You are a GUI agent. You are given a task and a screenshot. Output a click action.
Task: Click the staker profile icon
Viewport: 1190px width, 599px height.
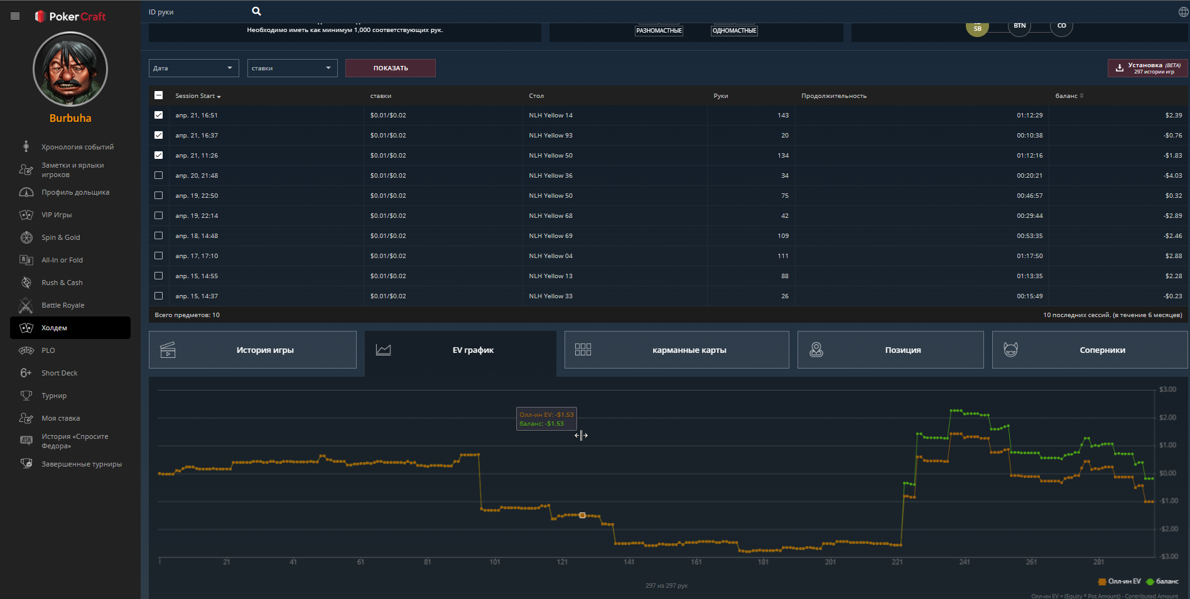pyautogui.click(x=26, y=192)
